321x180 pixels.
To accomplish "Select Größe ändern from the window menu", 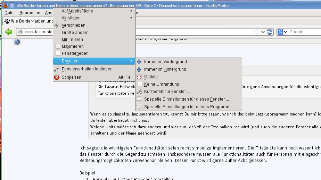I will [x=75, y=33].
